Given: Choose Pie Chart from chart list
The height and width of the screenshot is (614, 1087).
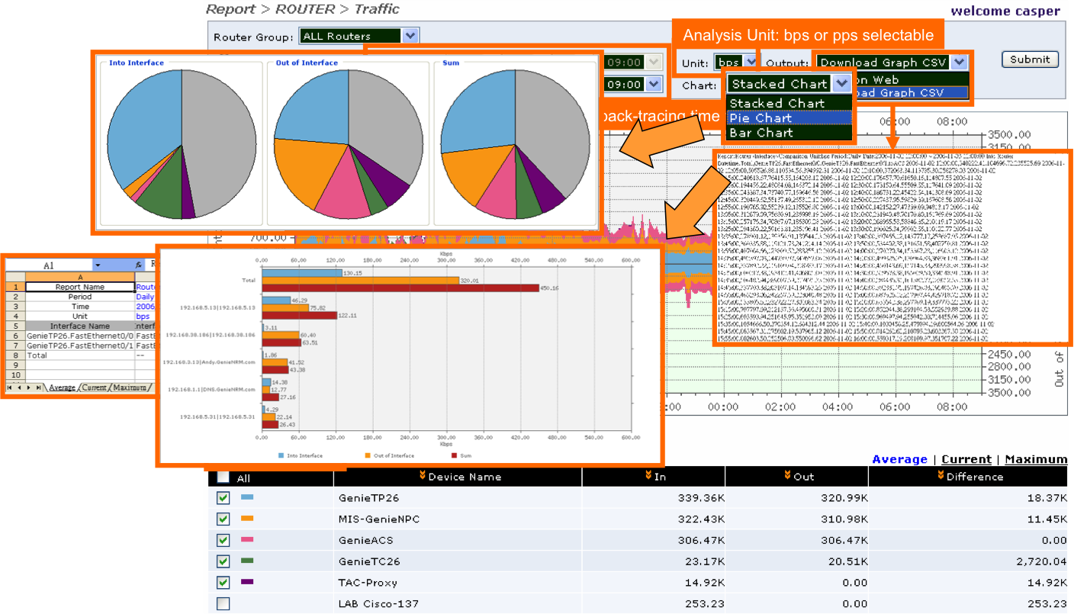Looking at the screenshot, I should 789,117.
